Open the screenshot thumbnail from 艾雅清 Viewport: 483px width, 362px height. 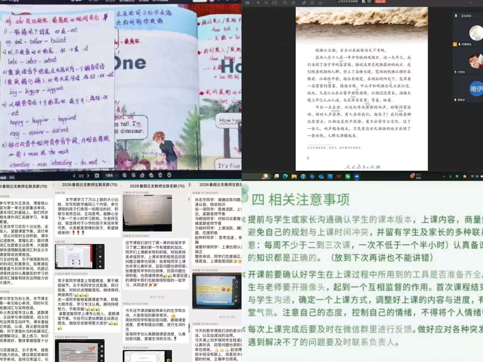(147, 213)
